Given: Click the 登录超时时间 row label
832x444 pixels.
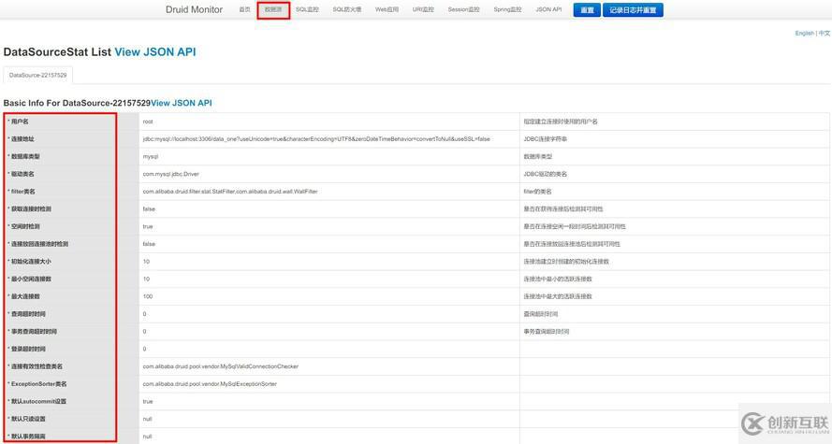Looking at the screenshot, I should click(29, 349).
